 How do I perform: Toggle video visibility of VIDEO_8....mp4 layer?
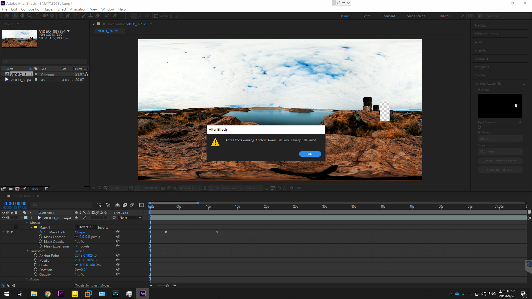click(x=4, y=218)
